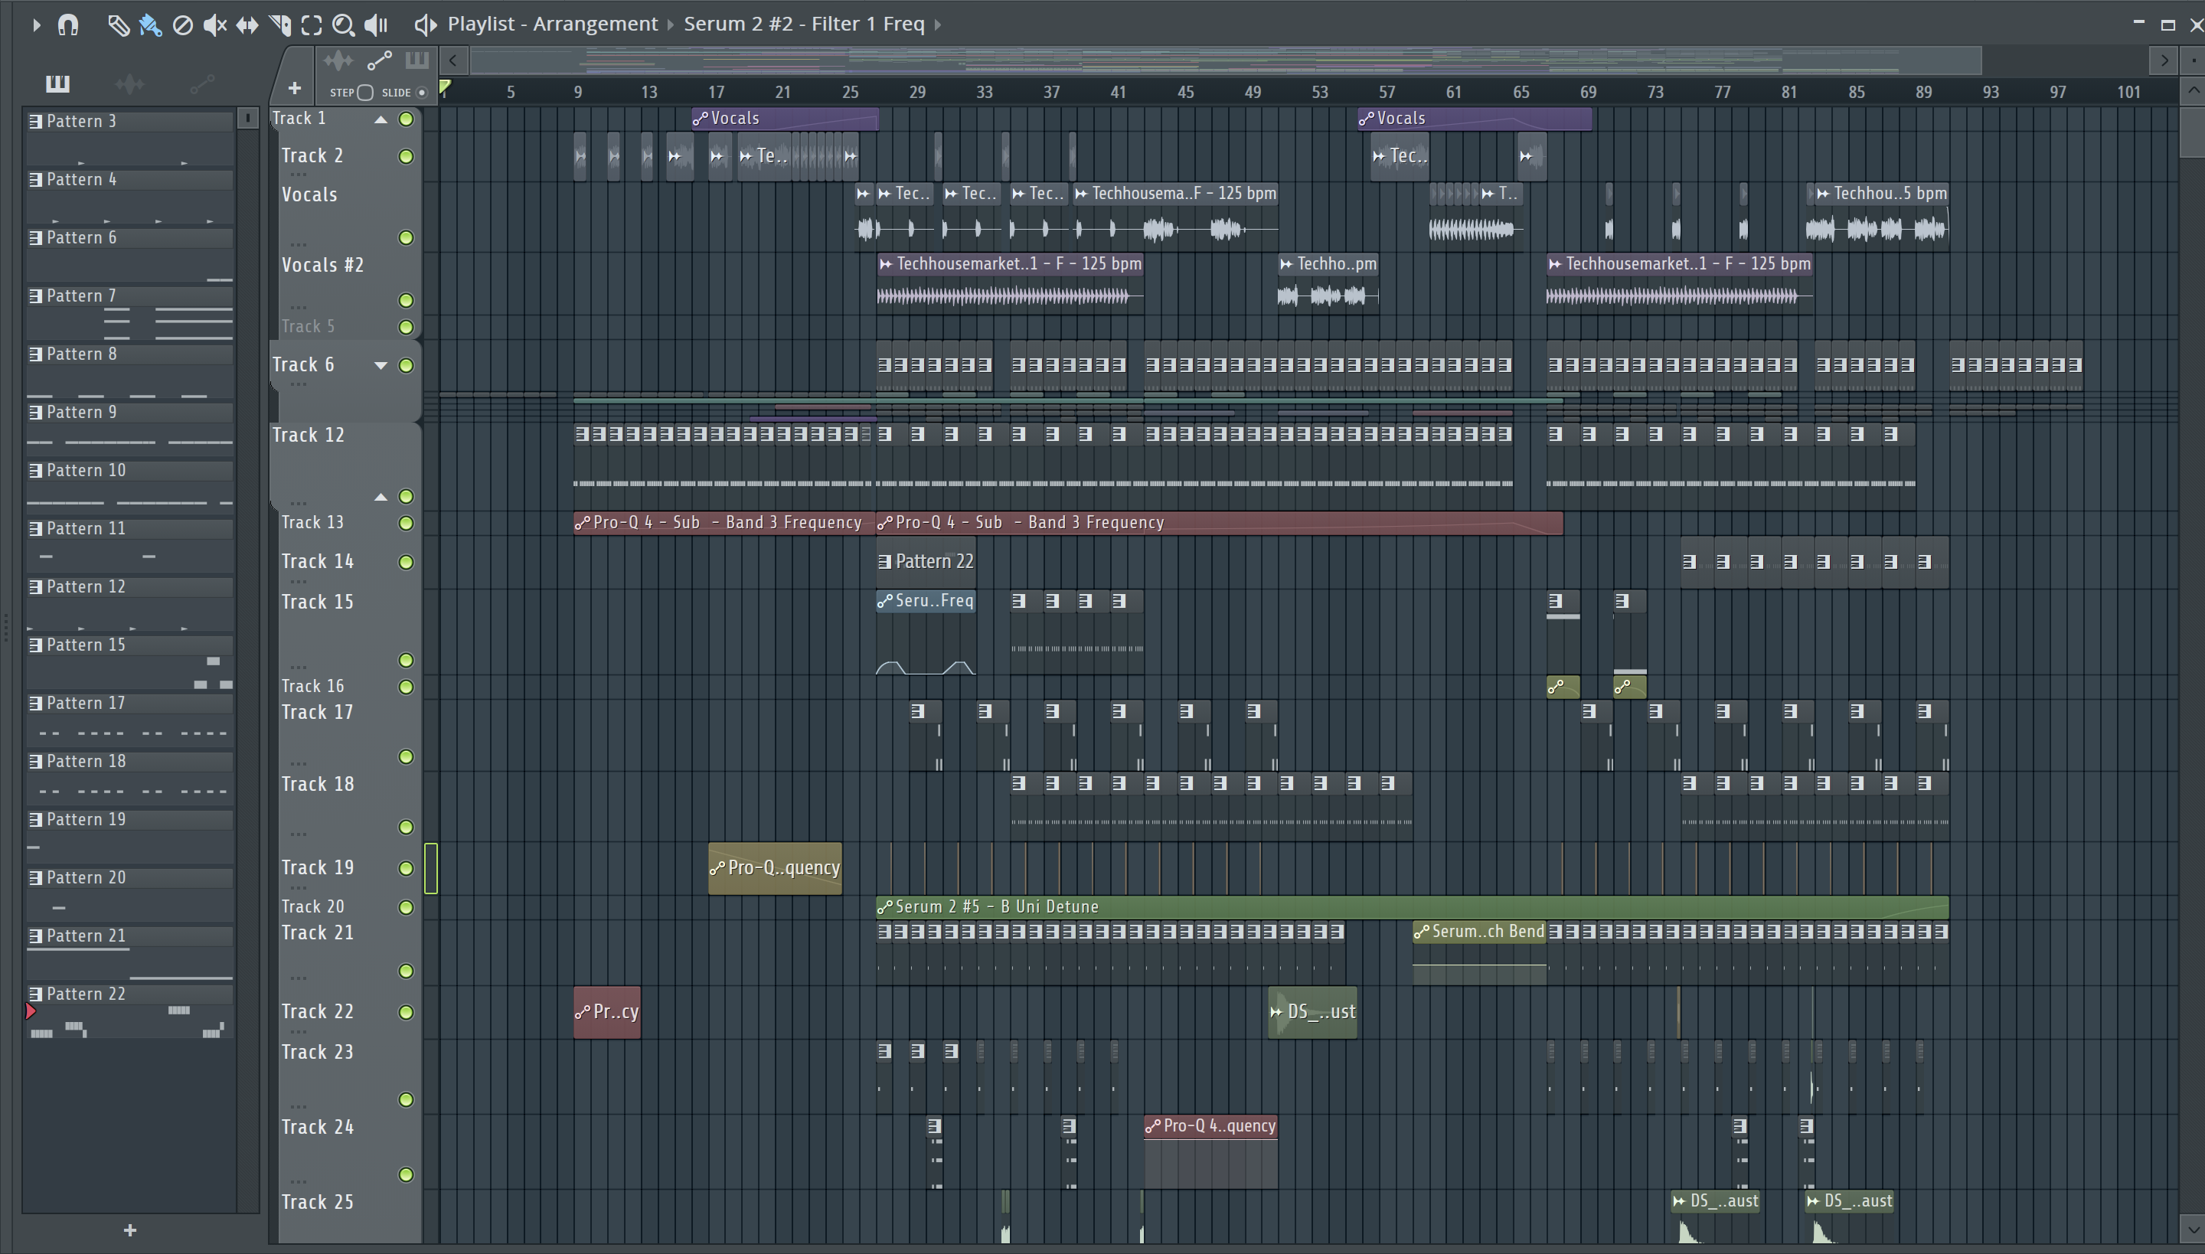
Task: Mute Track 22 green light
Action: coord(406,1012)
